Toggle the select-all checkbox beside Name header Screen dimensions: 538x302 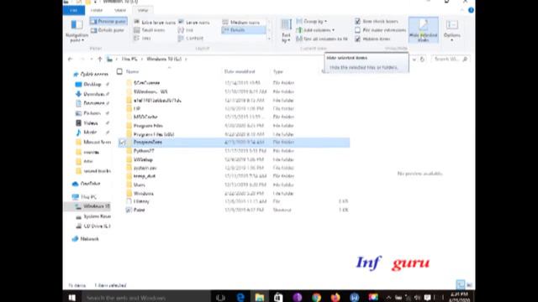pos(119,71)
